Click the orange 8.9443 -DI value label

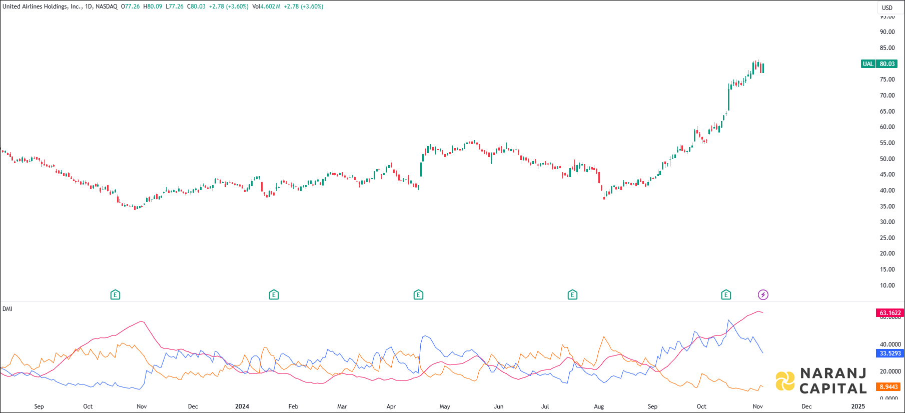889,387
